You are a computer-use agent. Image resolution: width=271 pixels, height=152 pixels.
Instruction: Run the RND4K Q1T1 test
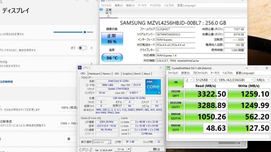coord(176,127)
